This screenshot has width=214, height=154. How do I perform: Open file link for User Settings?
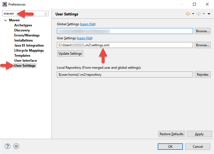[84, 38]
